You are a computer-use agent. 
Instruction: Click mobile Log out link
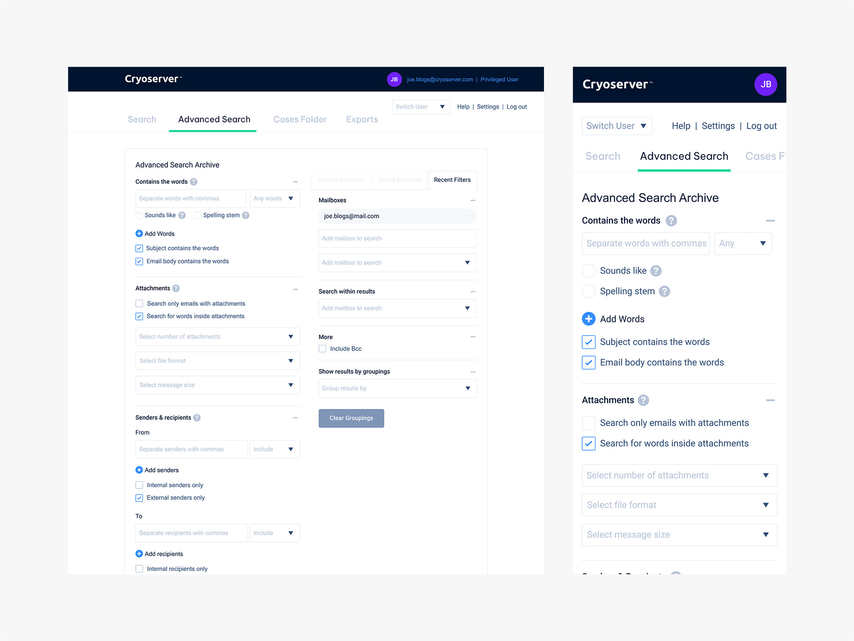[x=761, y=126]
